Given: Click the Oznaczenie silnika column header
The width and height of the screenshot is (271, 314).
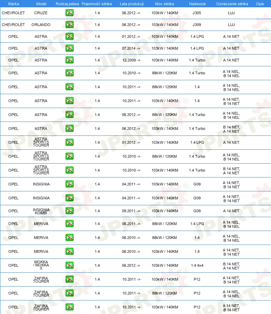Looking at the screenshot, I should (x=232, y=4).
